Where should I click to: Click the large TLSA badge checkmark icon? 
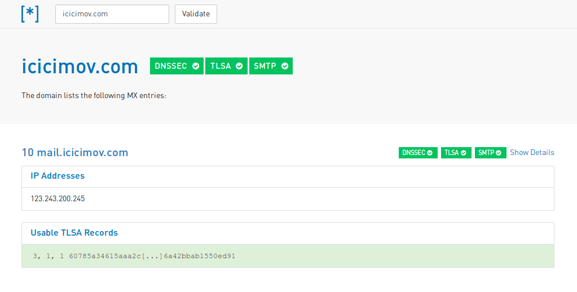(239, 66)
